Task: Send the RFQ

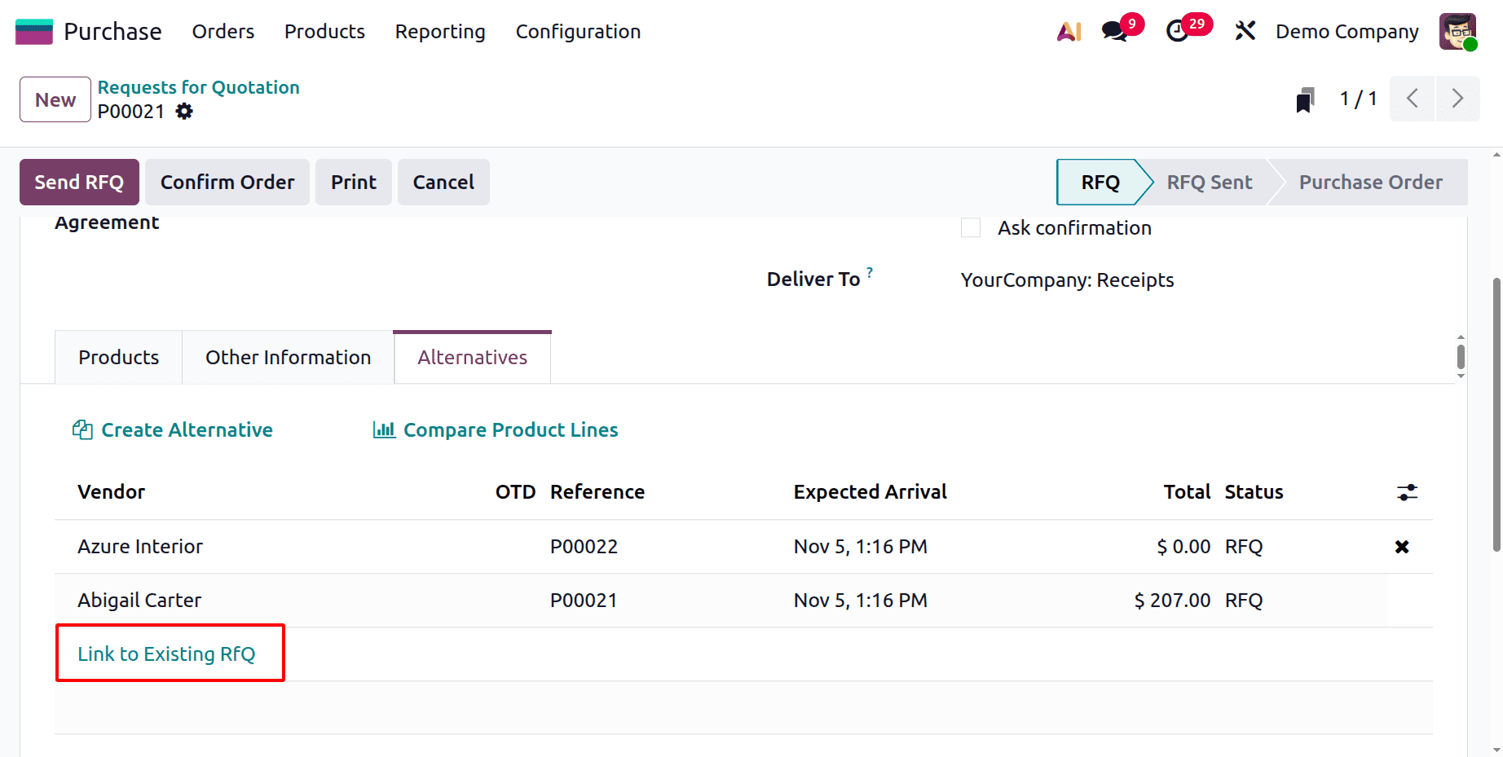Action: pyautogui.click(x=79, y=182)
